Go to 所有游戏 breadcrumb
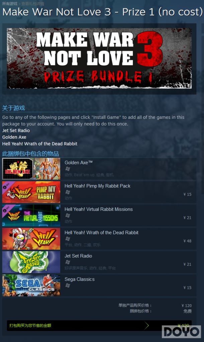 pos(10,4)
